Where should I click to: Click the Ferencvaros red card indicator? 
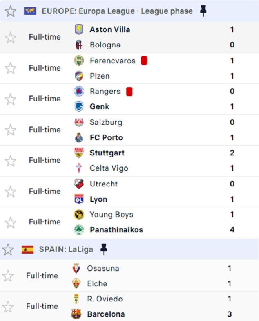[x=144, y=61]
